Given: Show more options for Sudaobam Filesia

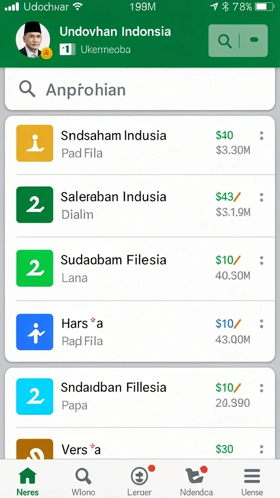Looking at the screenshot, I should click(261, 261).
